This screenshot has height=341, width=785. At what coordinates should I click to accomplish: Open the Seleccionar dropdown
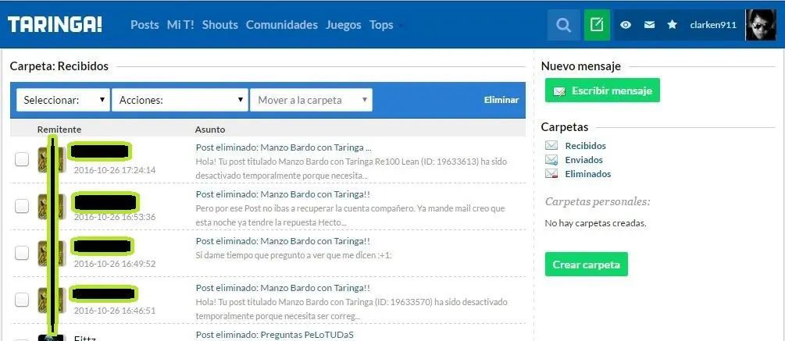[63, 100]
